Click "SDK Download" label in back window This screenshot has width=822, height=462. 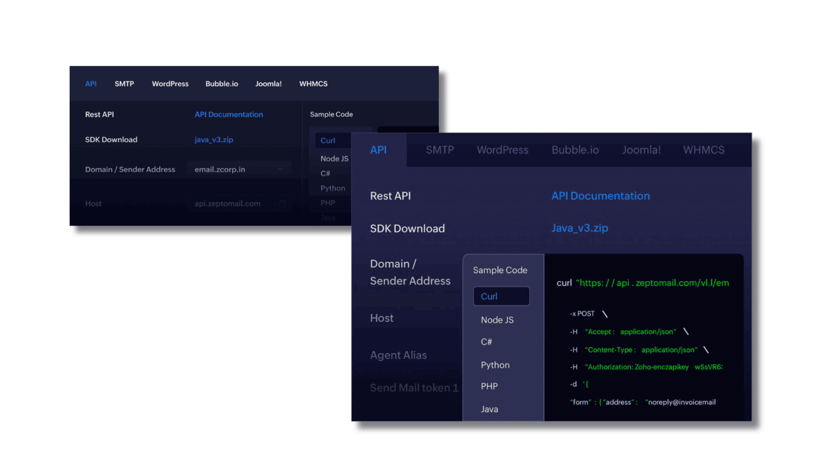pos(111,140)
